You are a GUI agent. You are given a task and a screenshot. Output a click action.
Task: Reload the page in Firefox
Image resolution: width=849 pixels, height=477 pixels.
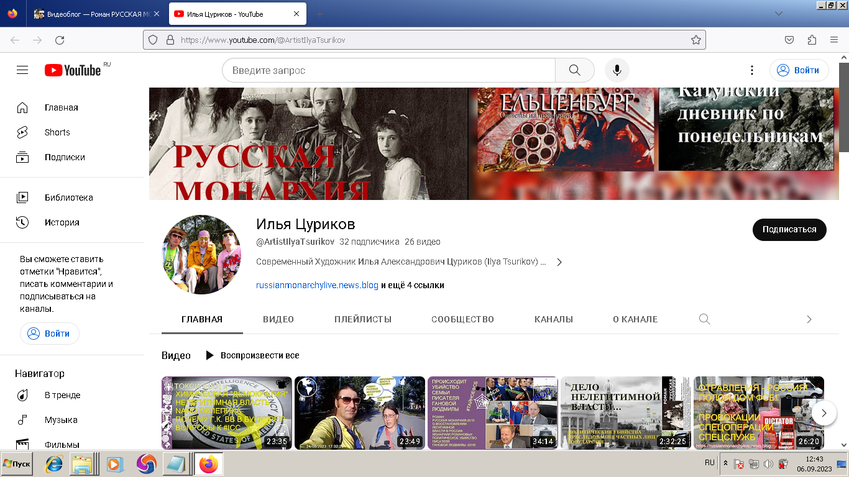coord(60,40)
